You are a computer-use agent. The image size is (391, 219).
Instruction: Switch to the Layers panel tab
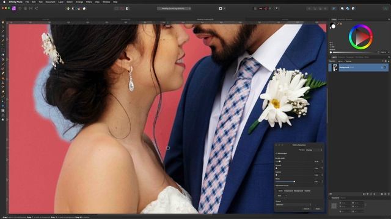click(x=334, y=57)
